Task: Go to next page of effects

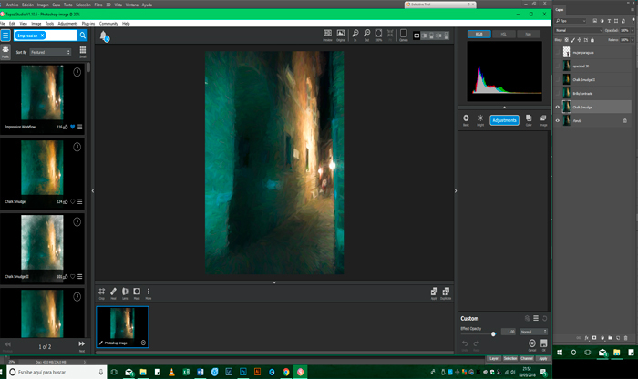Action: (x=81, y=345)
